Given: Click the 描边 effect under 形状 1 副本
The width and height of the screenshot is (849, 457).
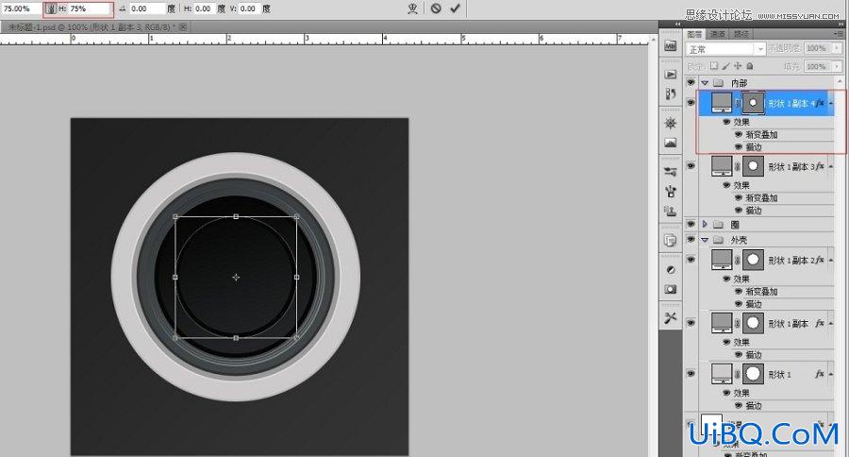Looking at the screenshot, I should pyautogui.click(x=754, y=354).
